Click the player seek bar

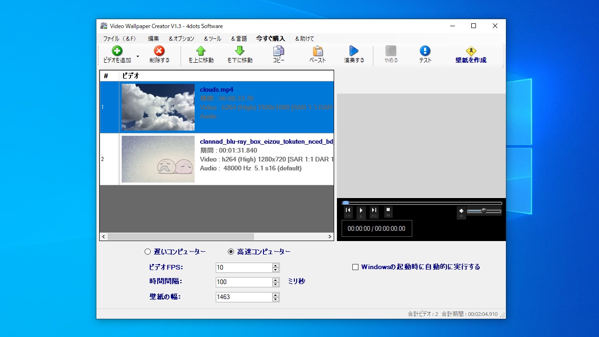(422, 203)
